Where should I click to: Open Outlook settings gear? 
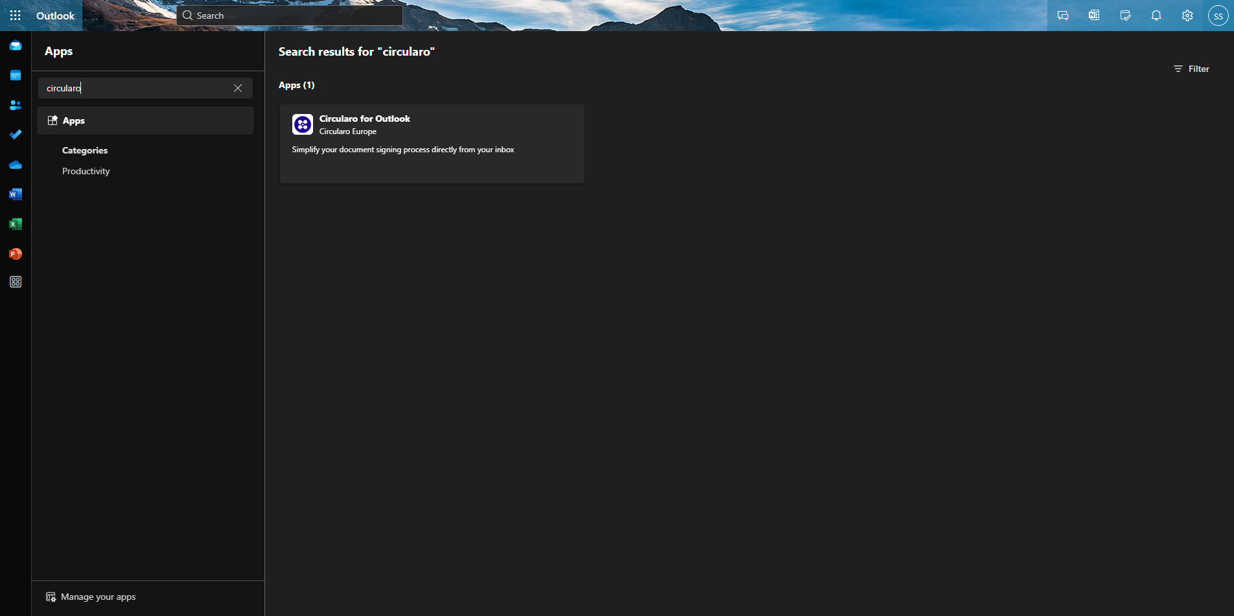tap(1187, 15)
